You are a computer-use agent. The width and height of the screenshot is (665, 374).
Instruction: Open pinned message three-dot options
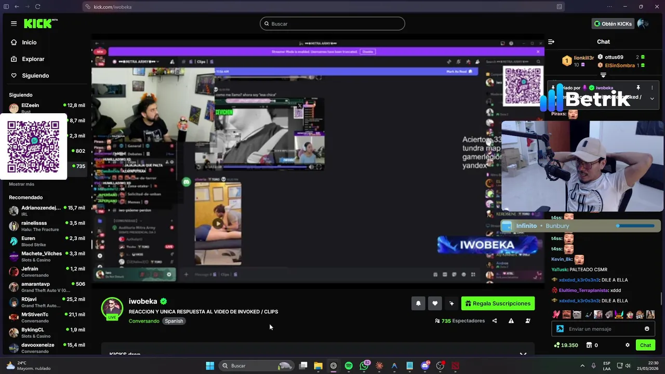pos(652,88)
